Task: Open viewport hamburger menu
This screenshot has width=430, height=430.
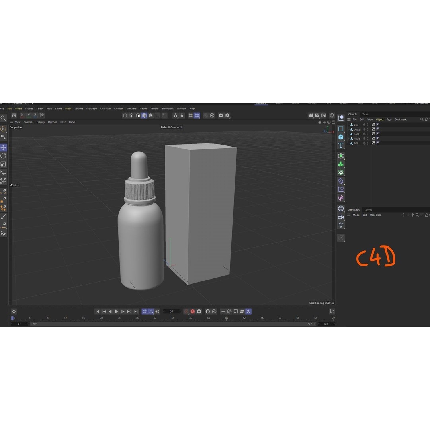Action: click(11, 122)
